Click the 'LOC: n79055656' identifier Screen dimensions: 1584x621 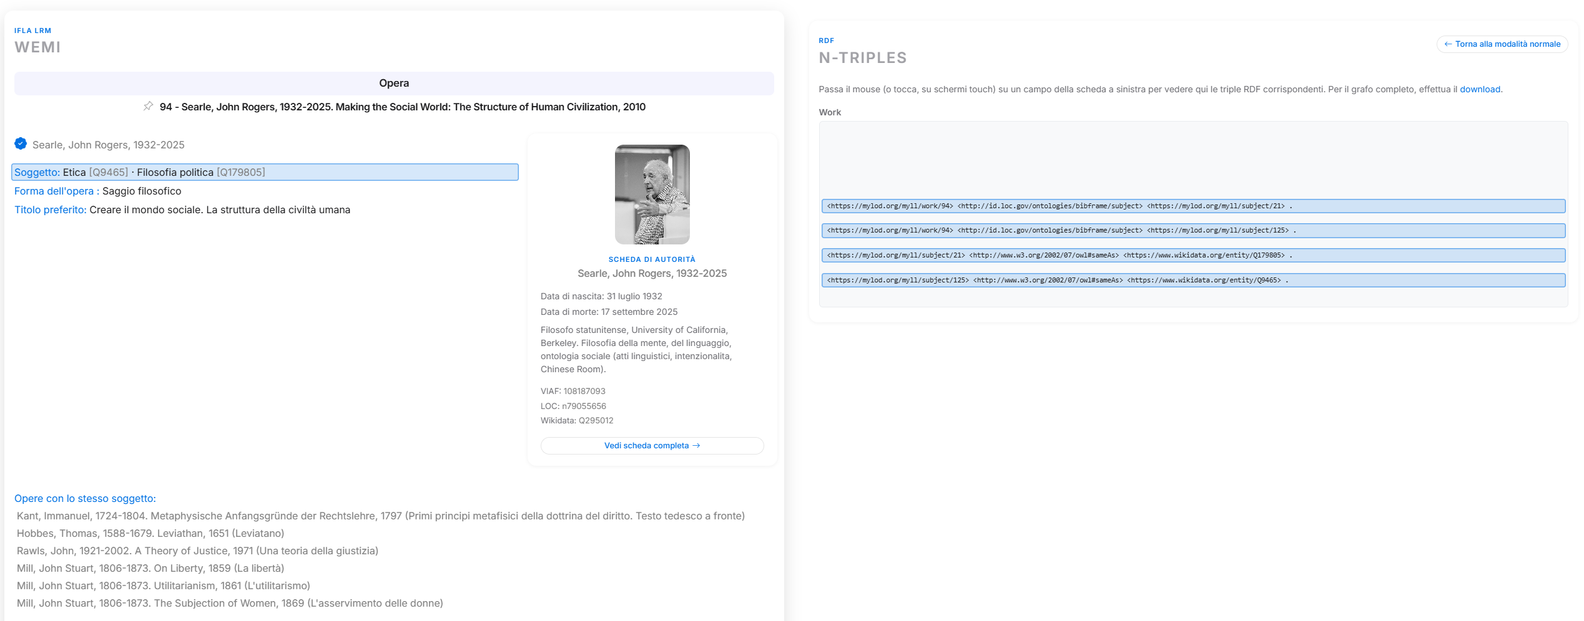pos(573,407)
